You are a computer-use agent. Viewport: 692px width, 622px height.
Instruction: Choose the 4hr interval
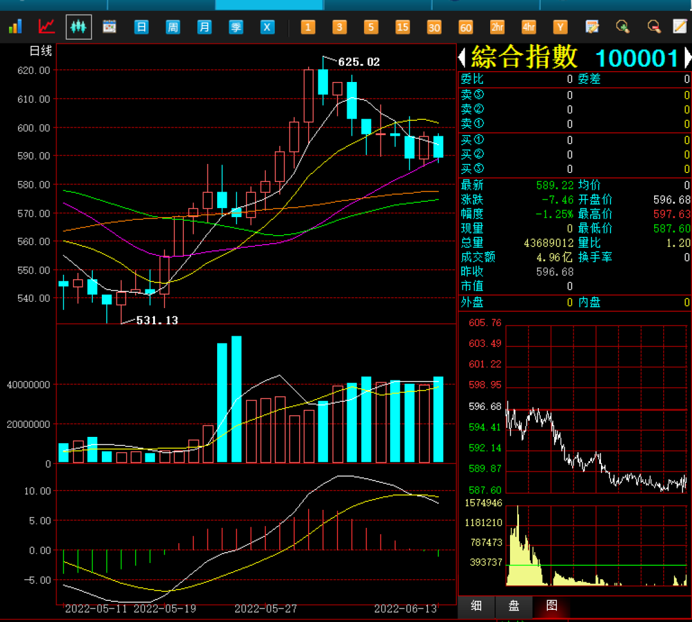click(529, 28)
